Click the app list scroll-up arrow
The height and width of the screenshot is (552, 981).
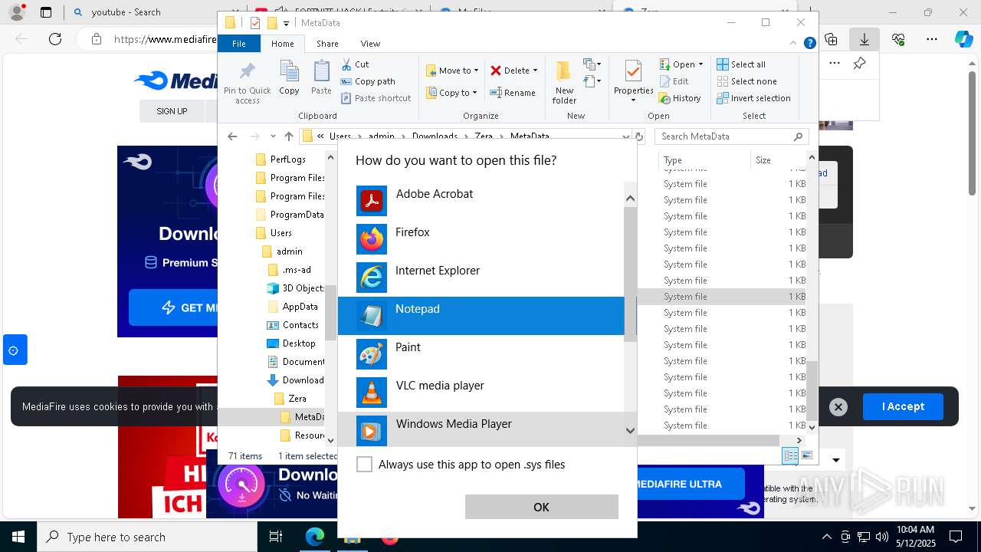(630, 199)
